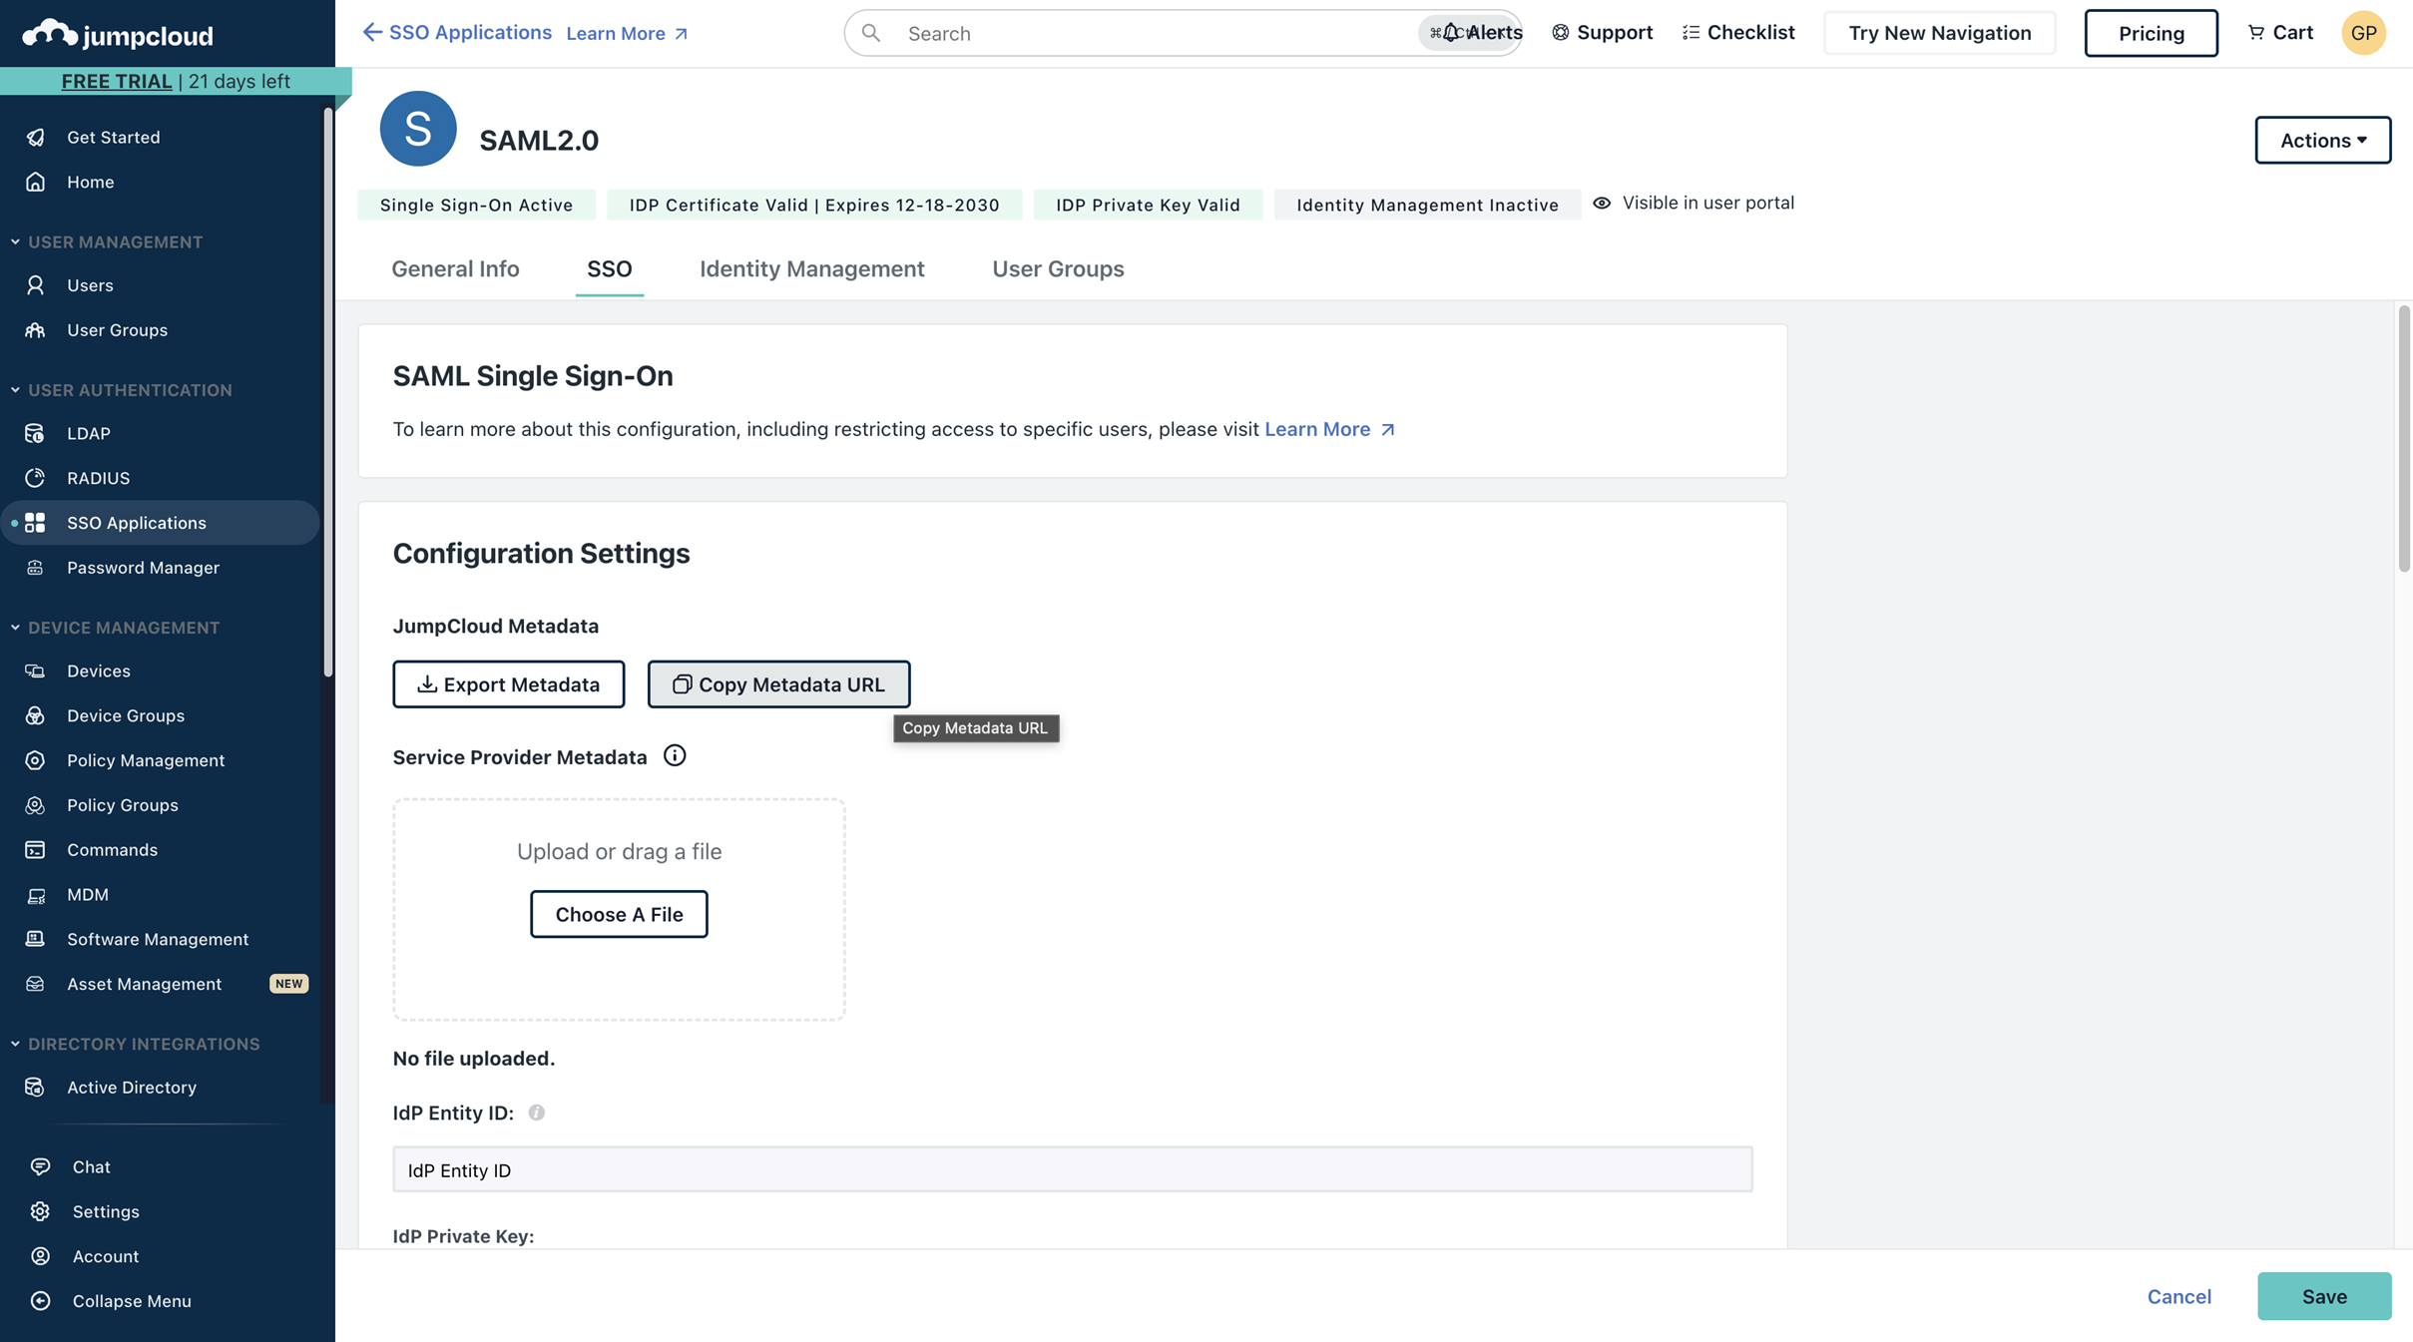Open Policy Management icon

(36, 760)
